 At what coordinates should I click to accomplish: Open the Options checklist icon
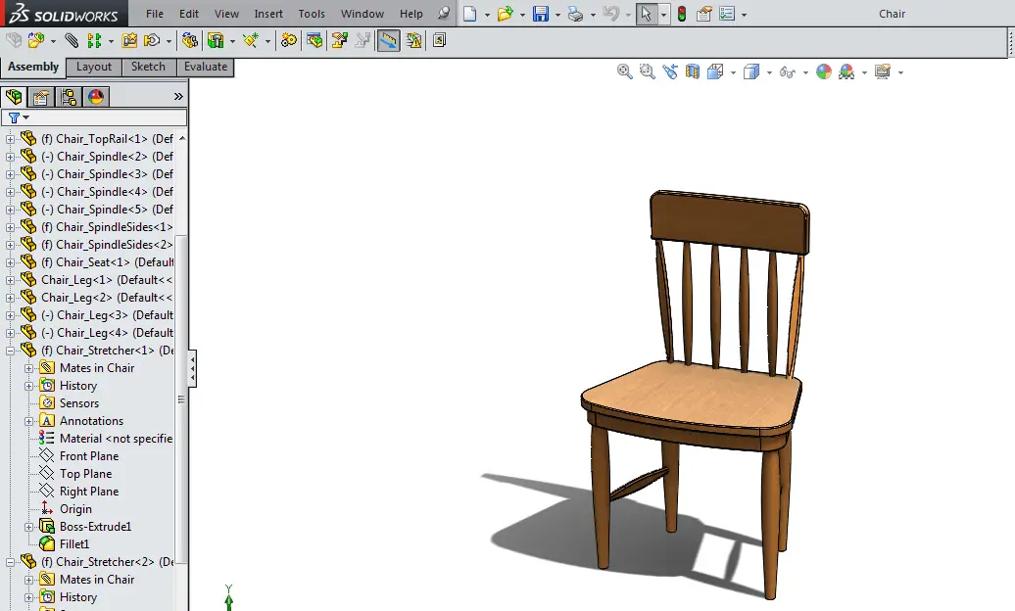click(x=727, y=14)
